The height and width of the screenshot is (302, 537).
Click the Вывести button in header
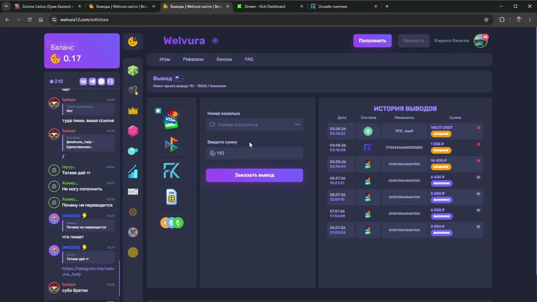click(414, 41)
